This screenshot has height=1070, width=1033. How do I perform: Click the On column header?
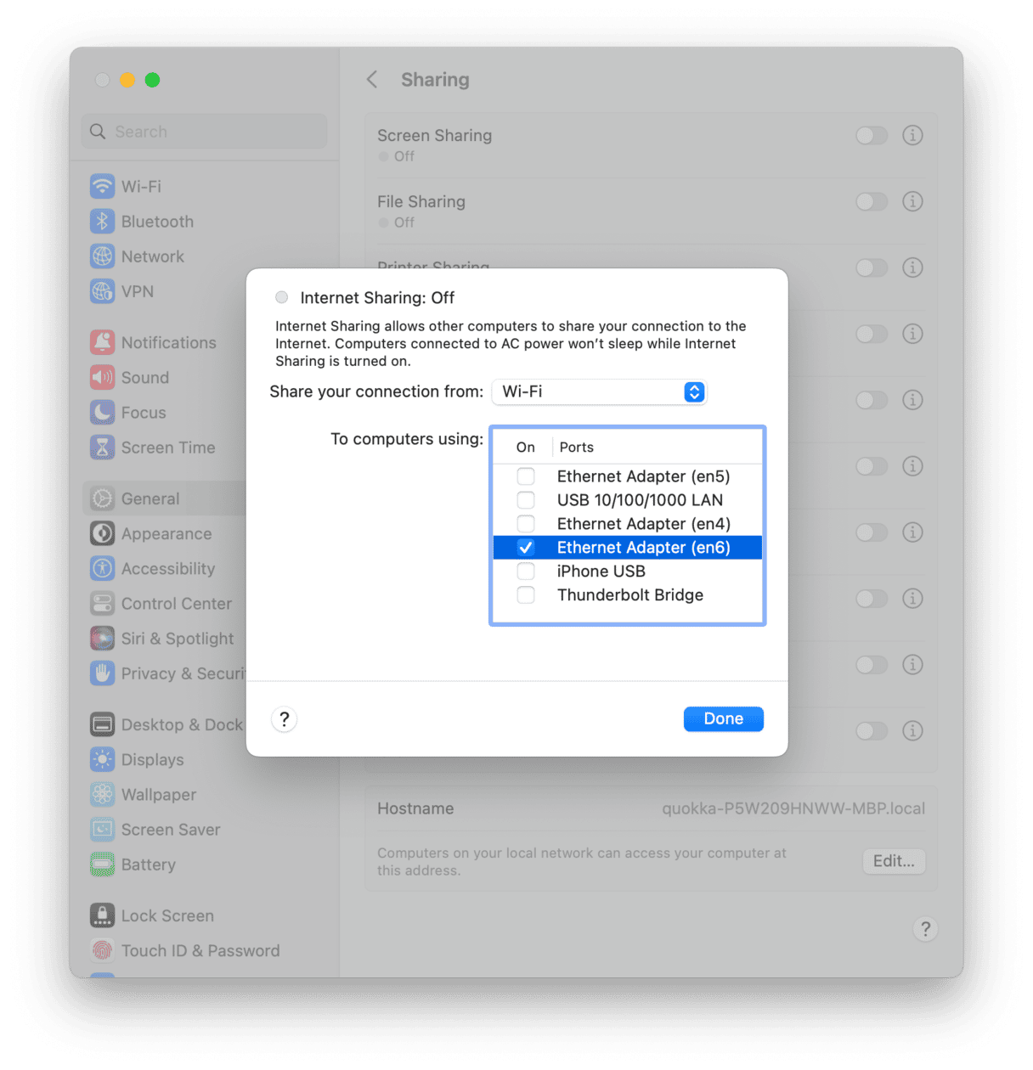coord(526,448)
